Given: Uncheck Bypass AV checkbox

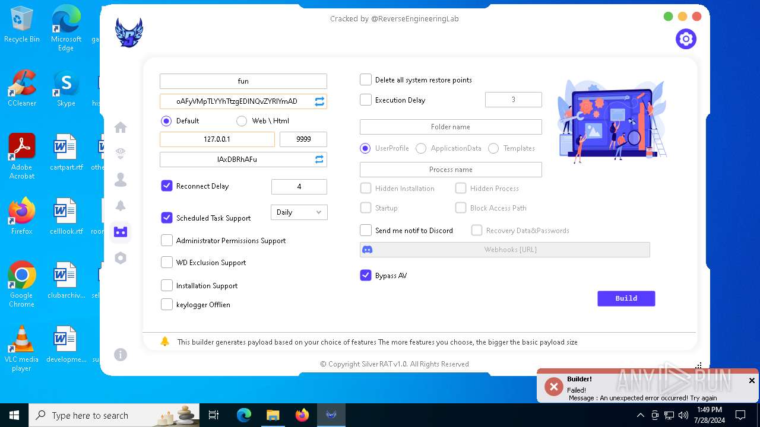Looking at the screenshot, I should (366, 275).
